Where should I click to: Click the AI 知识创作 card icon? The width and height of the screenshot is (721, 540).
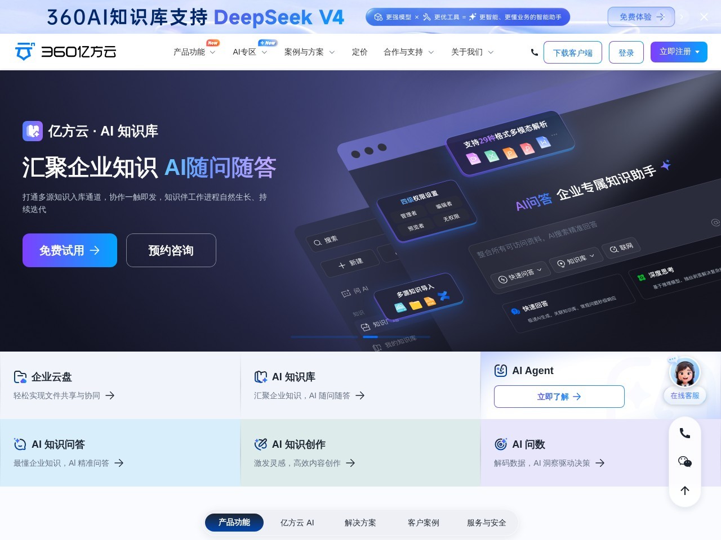(x=261, y=444)
